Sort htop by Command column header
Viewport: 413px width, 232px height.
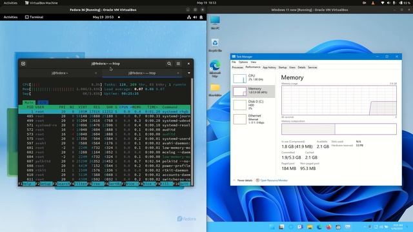point(170,107)
